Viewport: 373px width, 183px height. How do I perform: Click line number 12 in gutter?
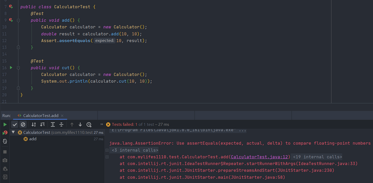4,40
